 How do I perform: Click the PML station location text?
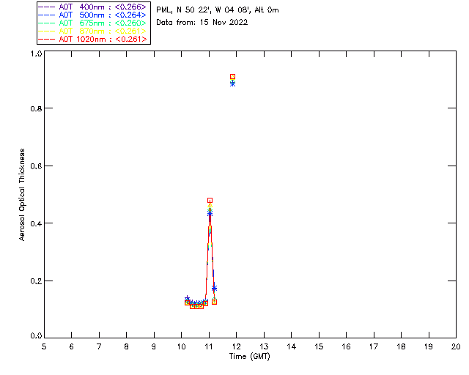click(218, 10)
